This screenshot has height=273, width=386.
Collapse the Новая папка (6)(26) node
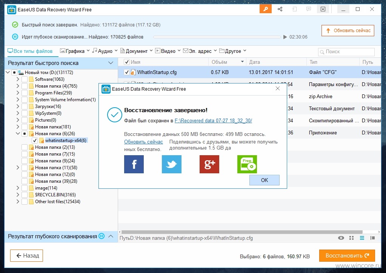coord(18,134)
